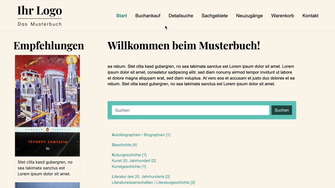Go to the Buchankauf page
This screenshot has width=335, height=188.
tap(148, 16)
